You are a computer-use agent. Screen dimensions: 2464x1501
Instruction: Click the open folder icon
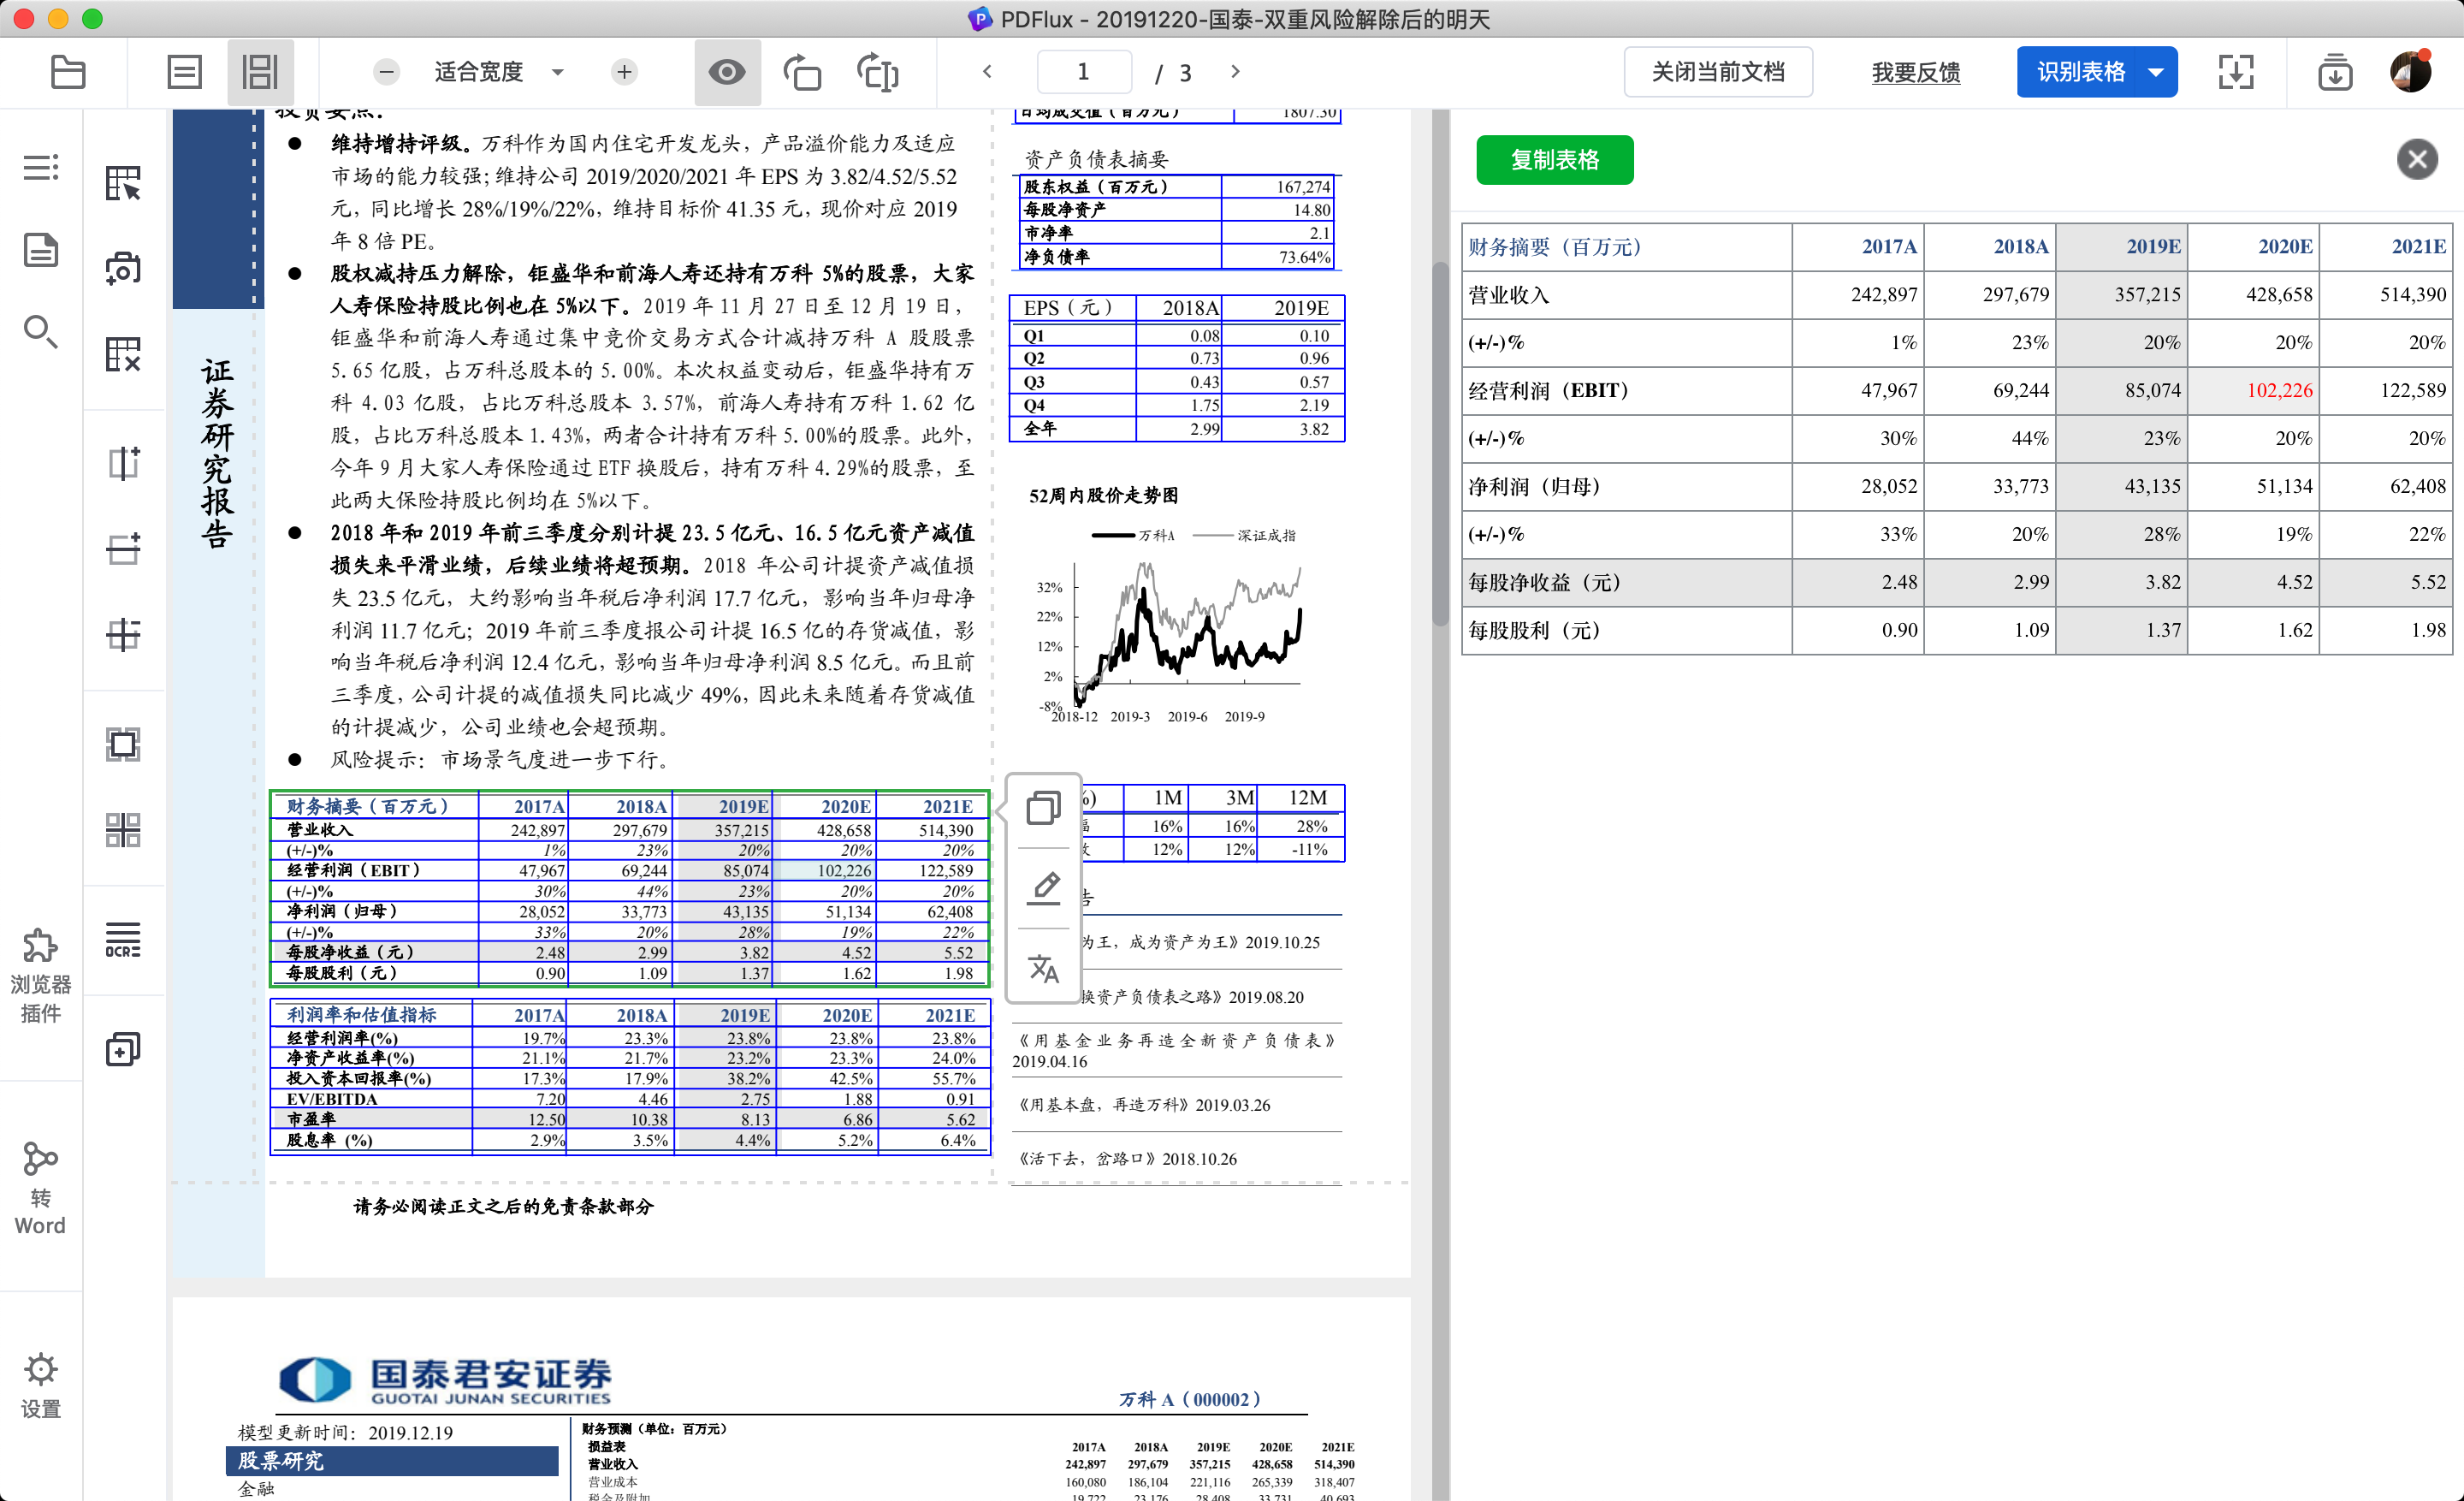(x=68, y=72)
